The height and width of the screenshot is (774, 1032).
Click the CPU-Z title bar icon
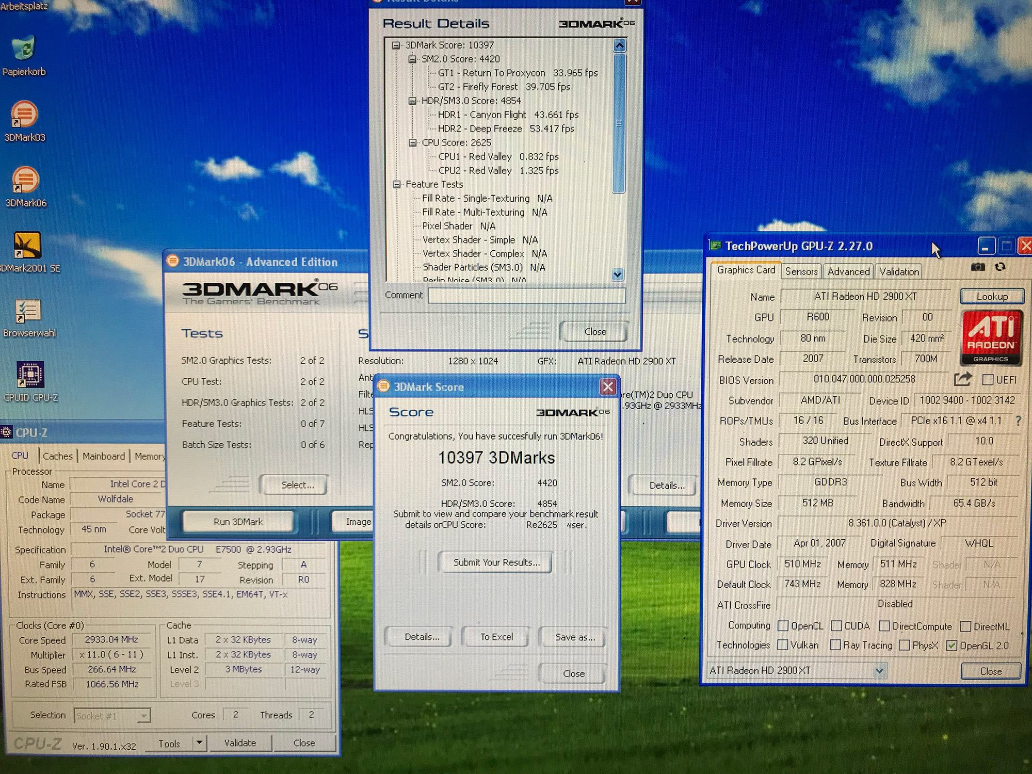click(7, 432)
